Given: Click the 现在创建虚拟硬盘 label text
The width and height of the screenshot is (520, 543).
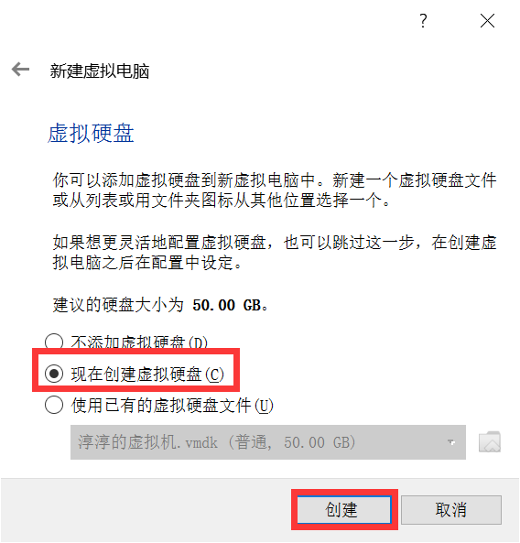Looking at the screenshot, I should point(136,374).
